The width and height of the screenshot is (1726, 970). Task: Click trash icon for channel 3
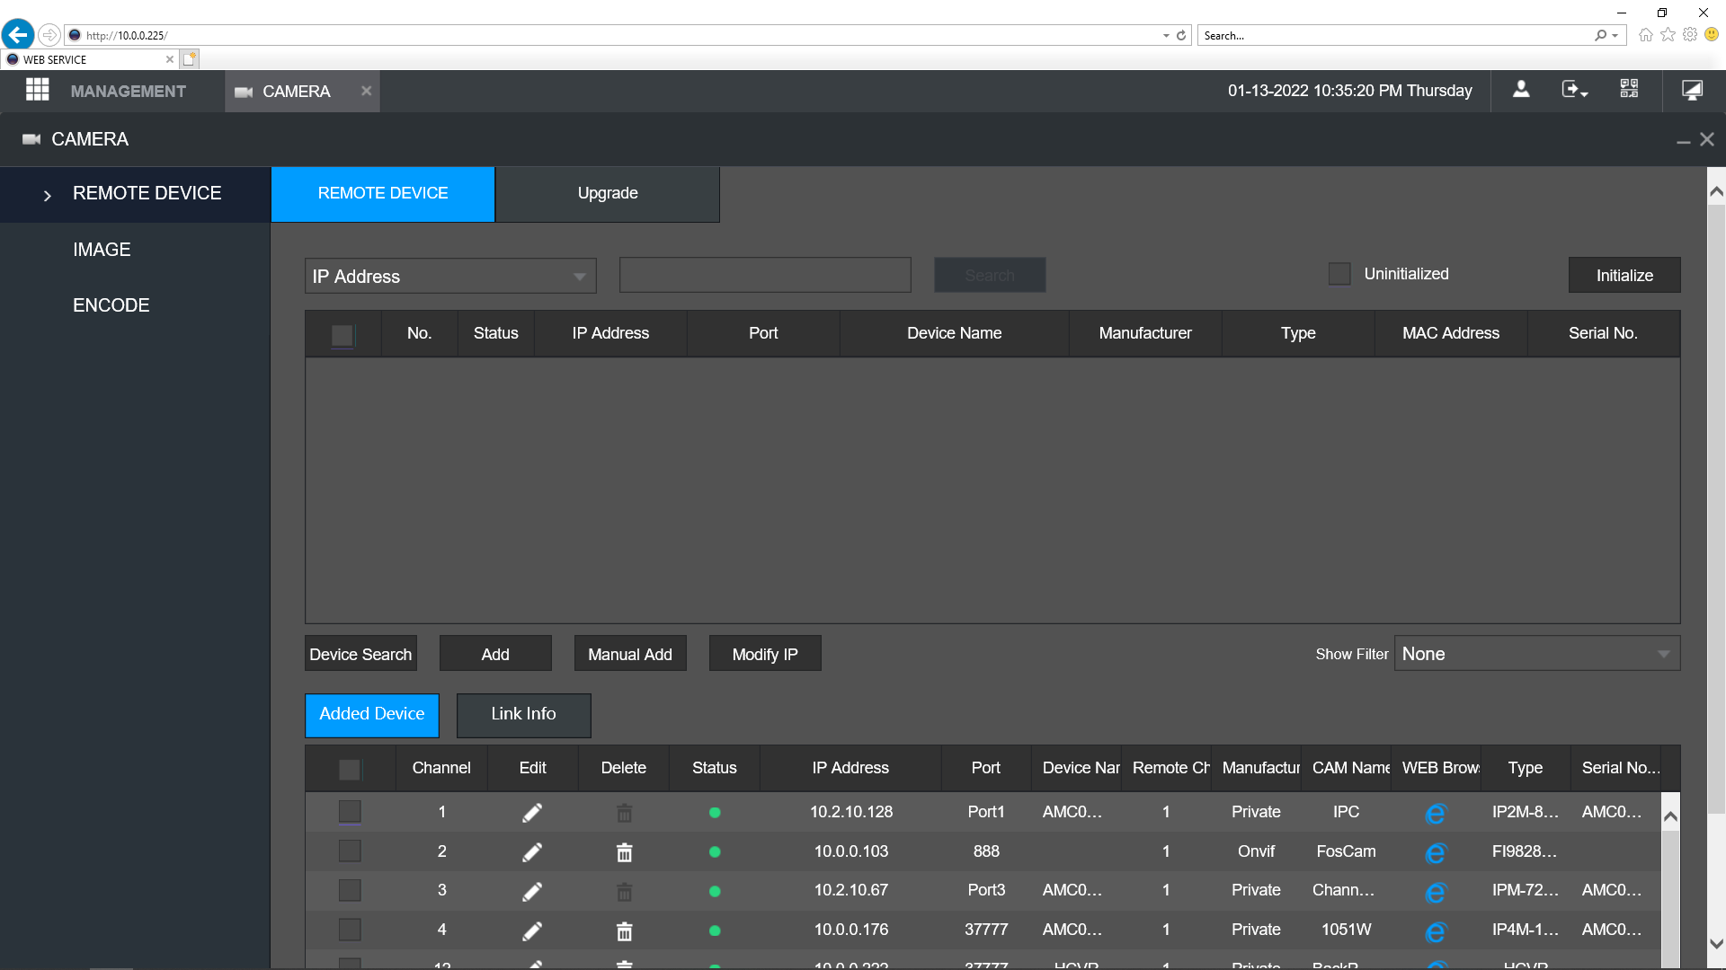[624, 892]
